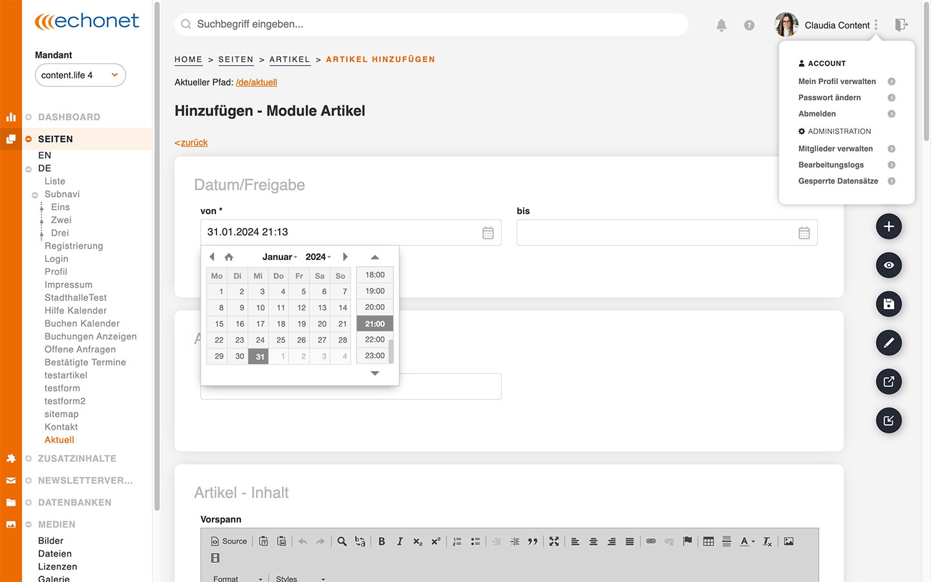
Task: Toggle the bulleted list button
Action: pos(475,541)
